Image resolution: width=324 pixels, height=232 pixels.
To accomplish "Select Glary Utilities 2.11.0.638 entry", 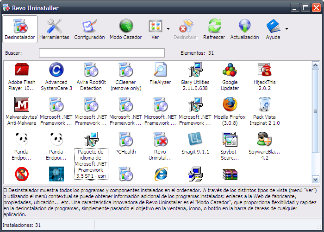I will tap(195, 77).
